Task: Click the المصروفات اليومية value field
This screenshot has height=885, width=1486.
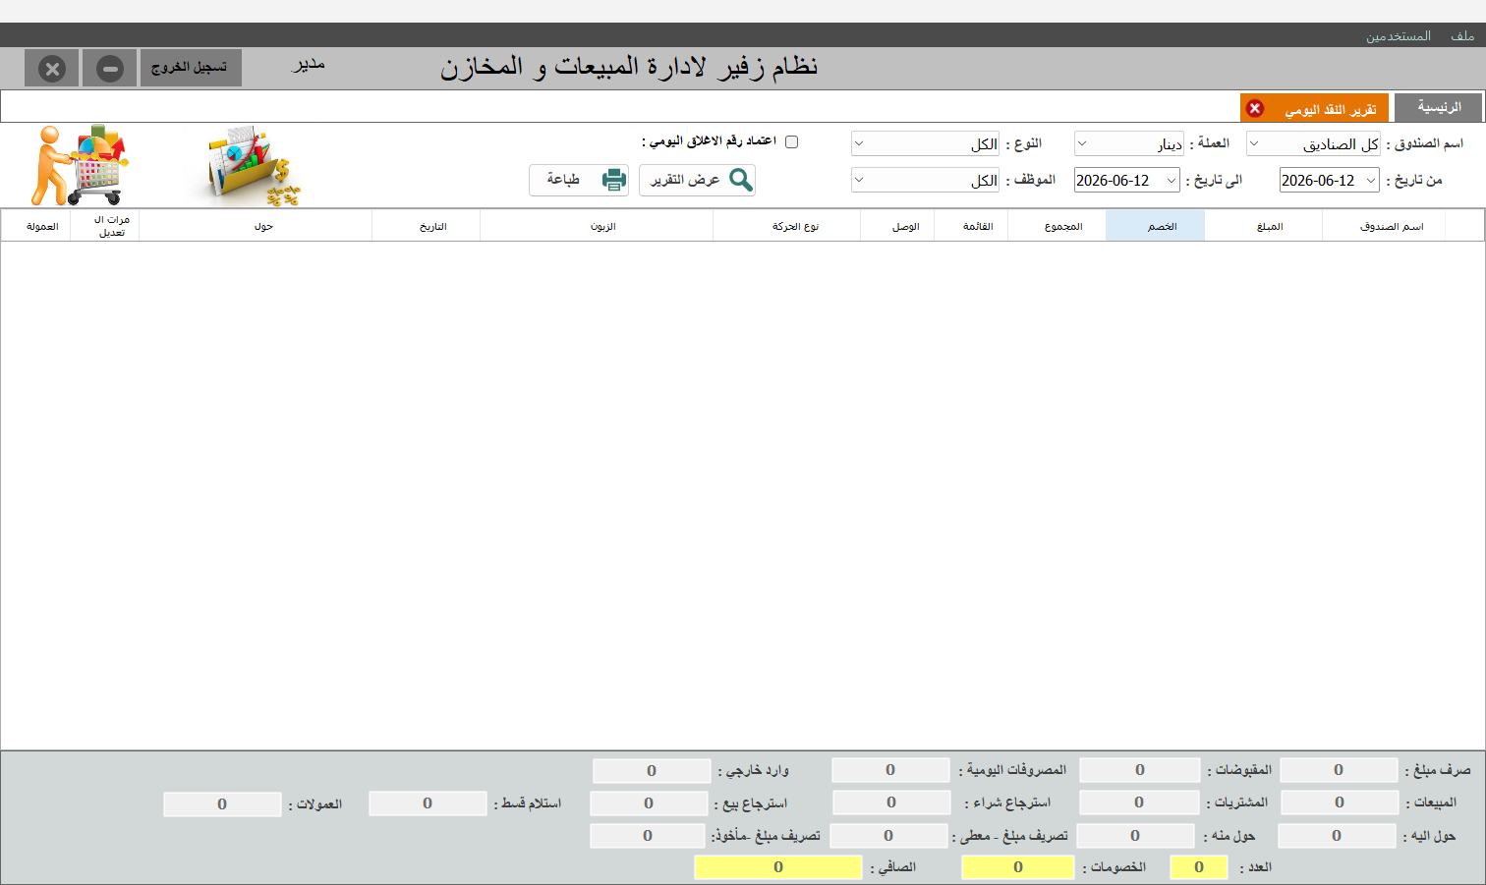Action: pyautogui.click(x=890, y=770)
